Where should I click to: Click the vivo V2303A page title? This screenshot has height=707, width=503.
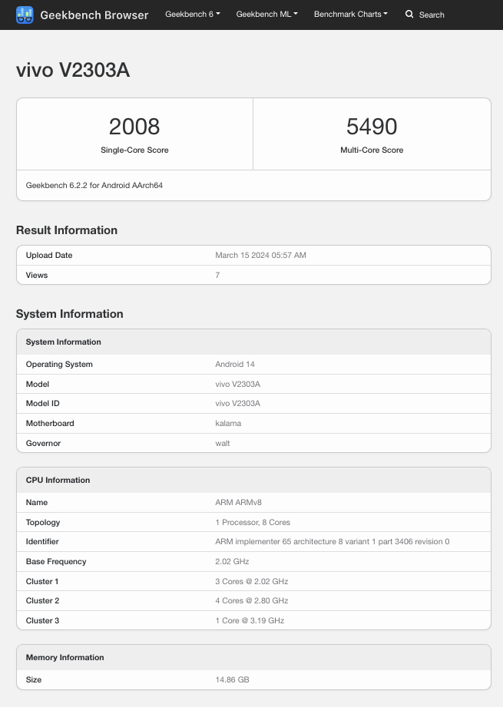(x=73, y=70)
